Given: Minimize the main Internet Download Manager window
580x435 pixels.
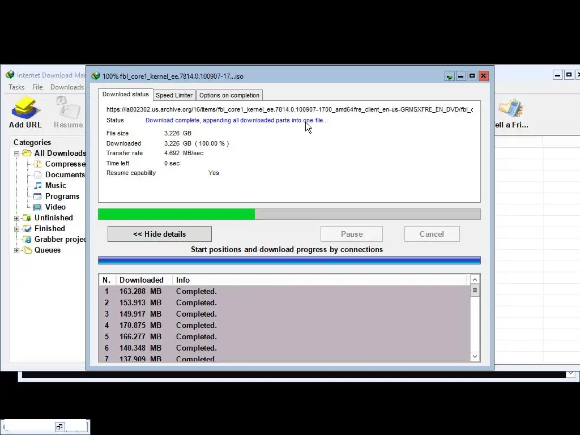Looking at the screenshot, I should coord(558,75).
